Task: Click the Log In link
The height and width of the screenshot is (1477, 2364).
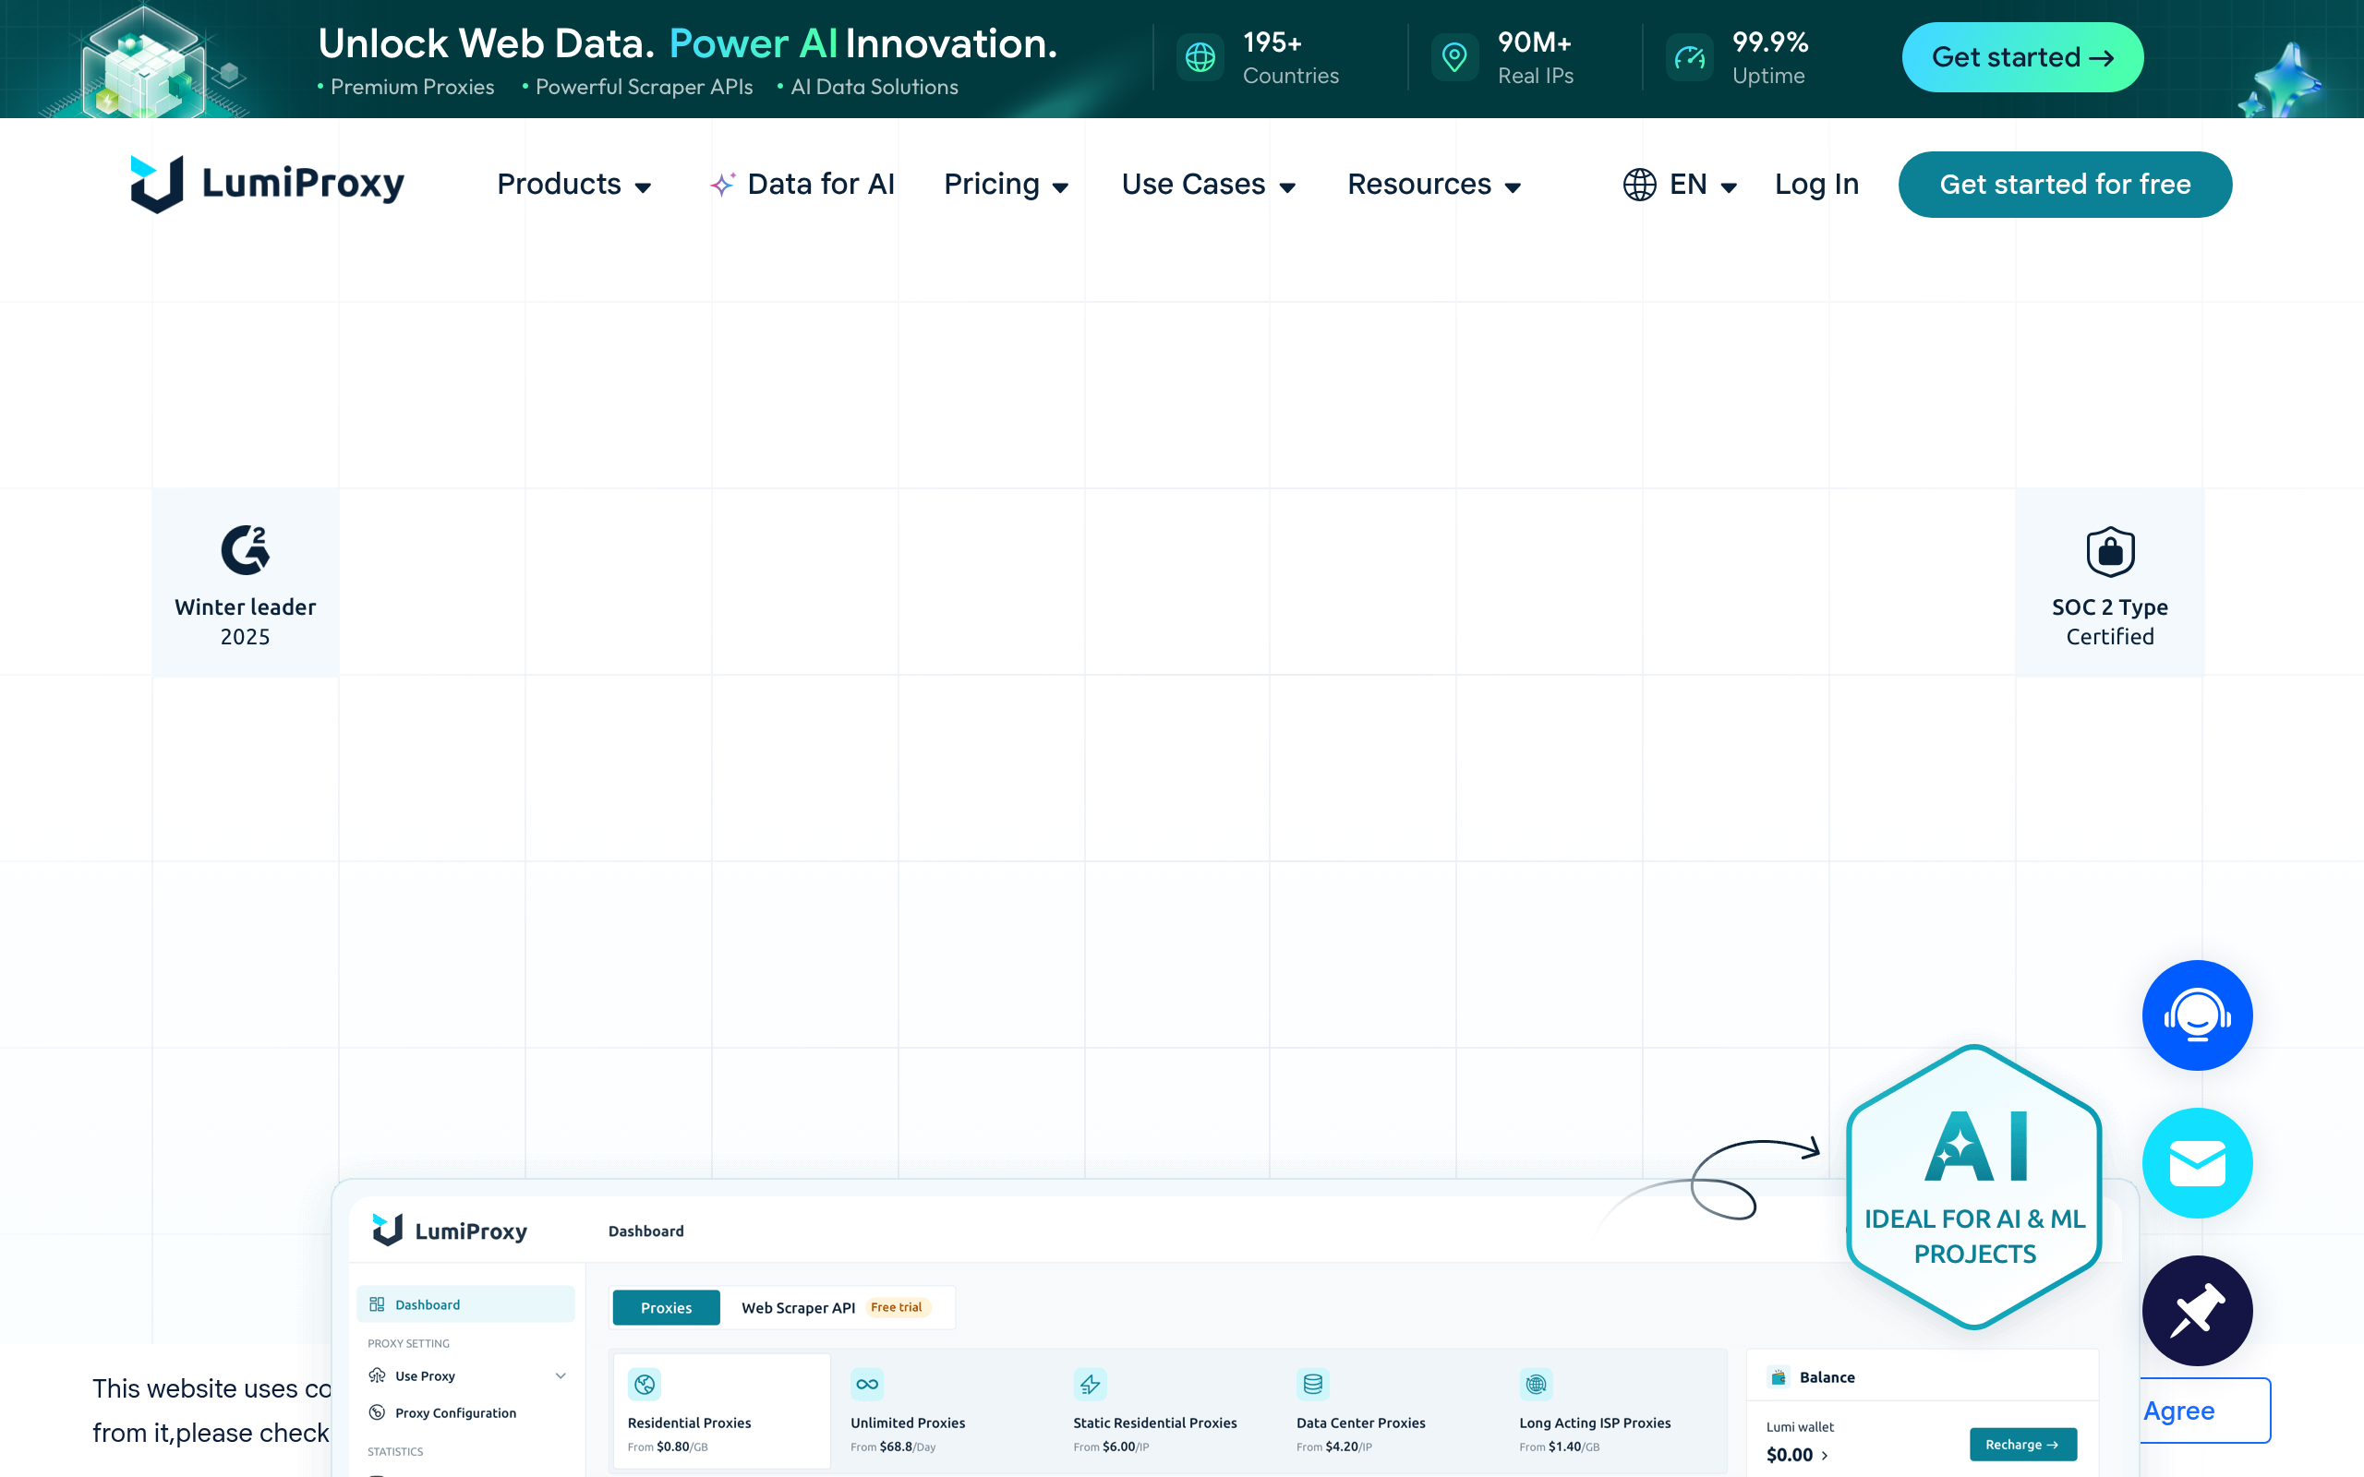Action: click(x=1816, y=185)
